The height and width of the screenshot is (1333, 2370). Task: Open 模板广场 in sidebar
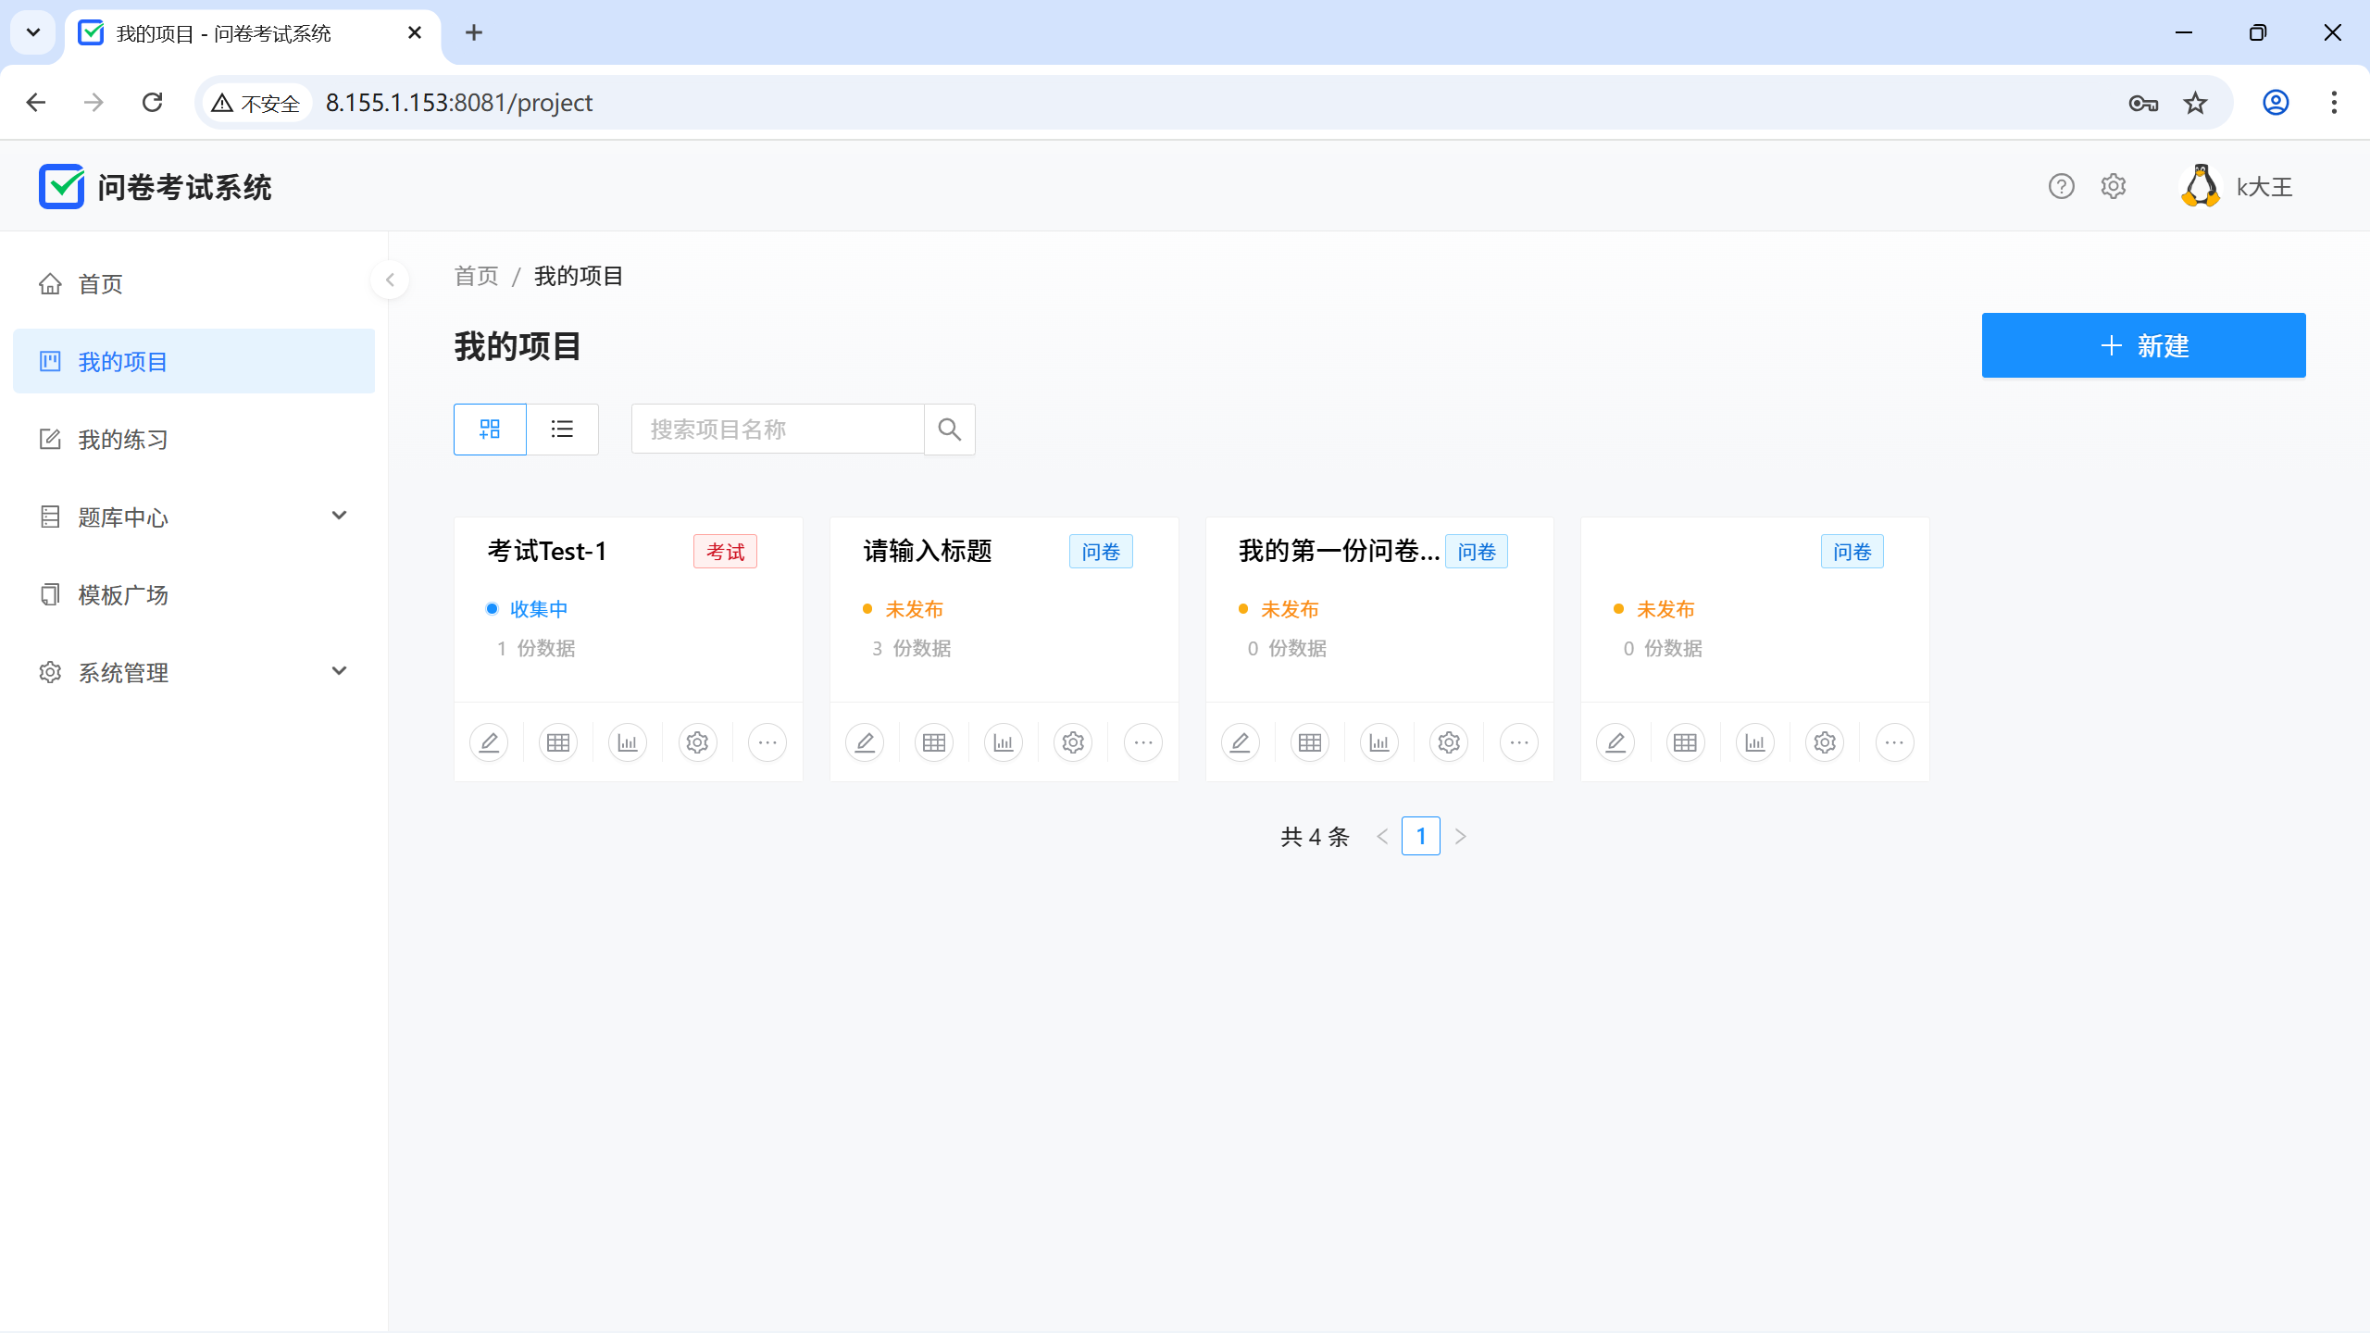[x=123, y=595]
